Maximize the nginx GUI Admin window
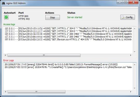The height and width of the screenshot is (97, 140). click(x=125, y=2)
